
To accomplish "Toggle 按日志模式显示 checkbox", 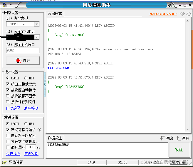I will tap(8, 84).
